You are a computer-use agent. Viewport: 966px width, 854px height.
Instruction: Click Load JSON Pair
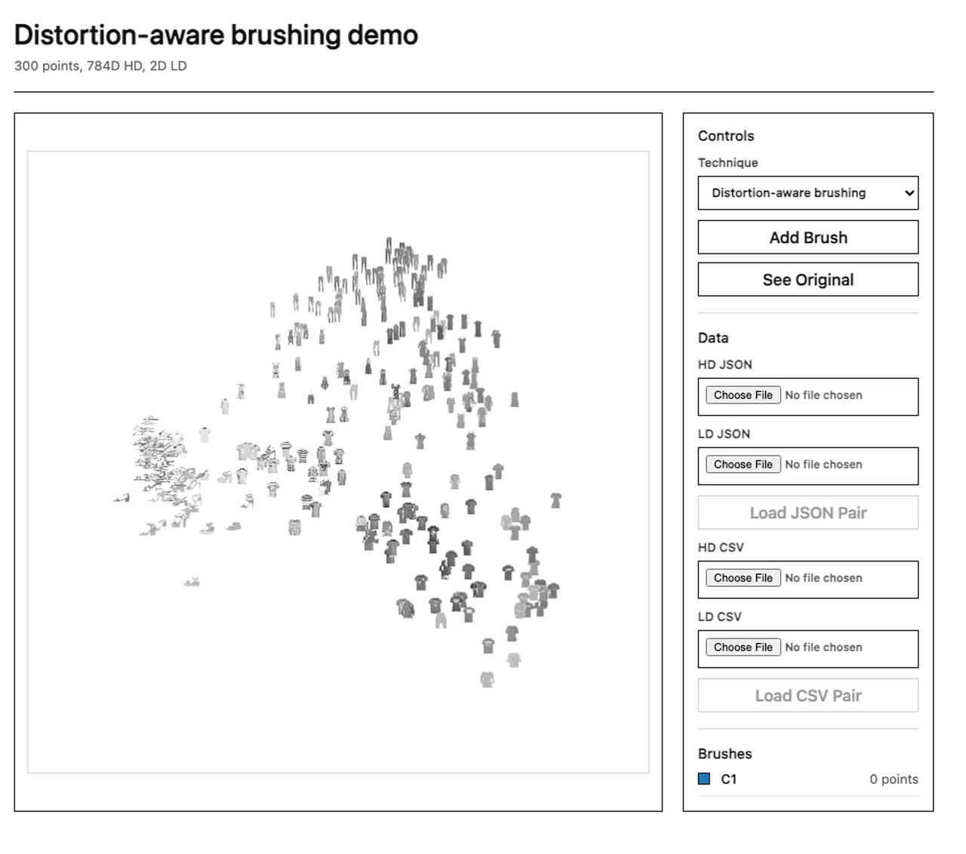click(x=808, y=512)
